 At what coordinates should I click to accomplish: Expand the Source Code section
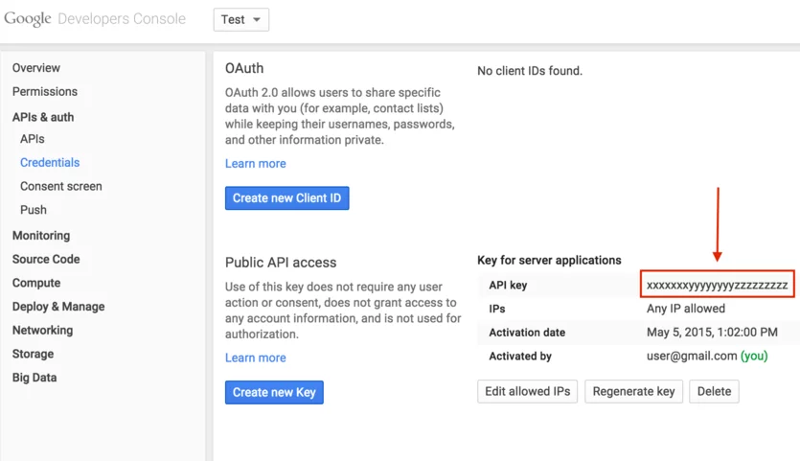pyautogui.click(x=46, y=259)
